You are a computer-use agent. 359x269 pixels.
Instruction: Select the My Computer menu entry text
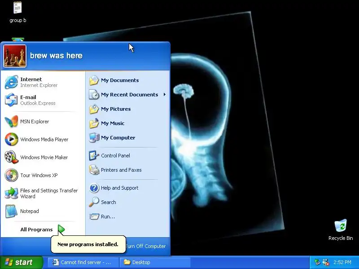[118, 138]
